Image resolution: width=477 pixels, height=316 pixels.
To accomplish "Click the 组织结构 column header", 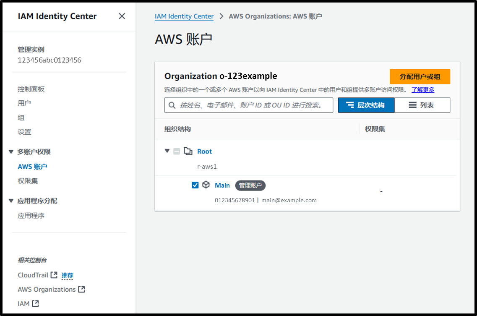I will coord(177,129).
